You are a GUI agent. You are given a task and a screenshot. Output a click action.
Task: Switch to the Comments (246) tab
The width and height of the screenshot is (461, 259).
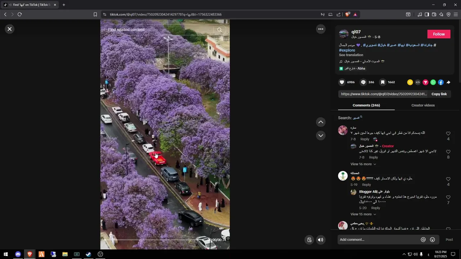(366, 105)
